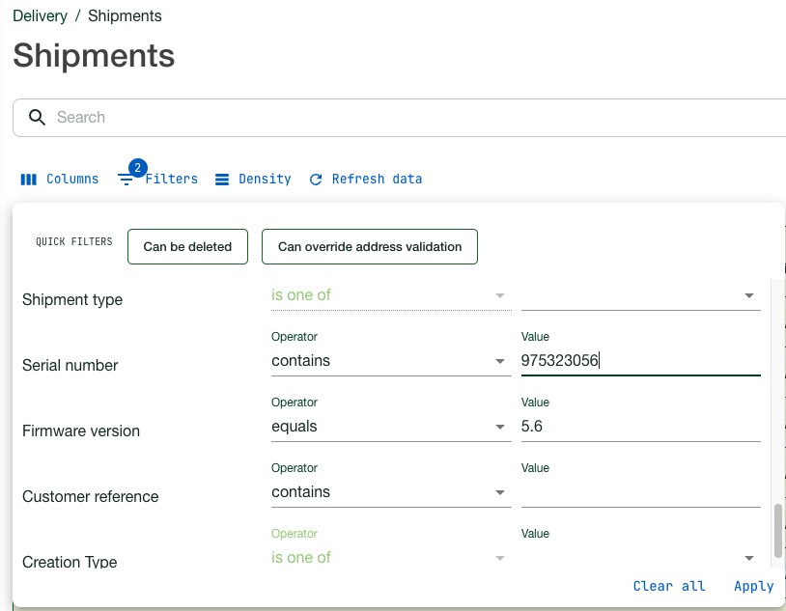Click the Customer reference value field

[x=640, y=492]
